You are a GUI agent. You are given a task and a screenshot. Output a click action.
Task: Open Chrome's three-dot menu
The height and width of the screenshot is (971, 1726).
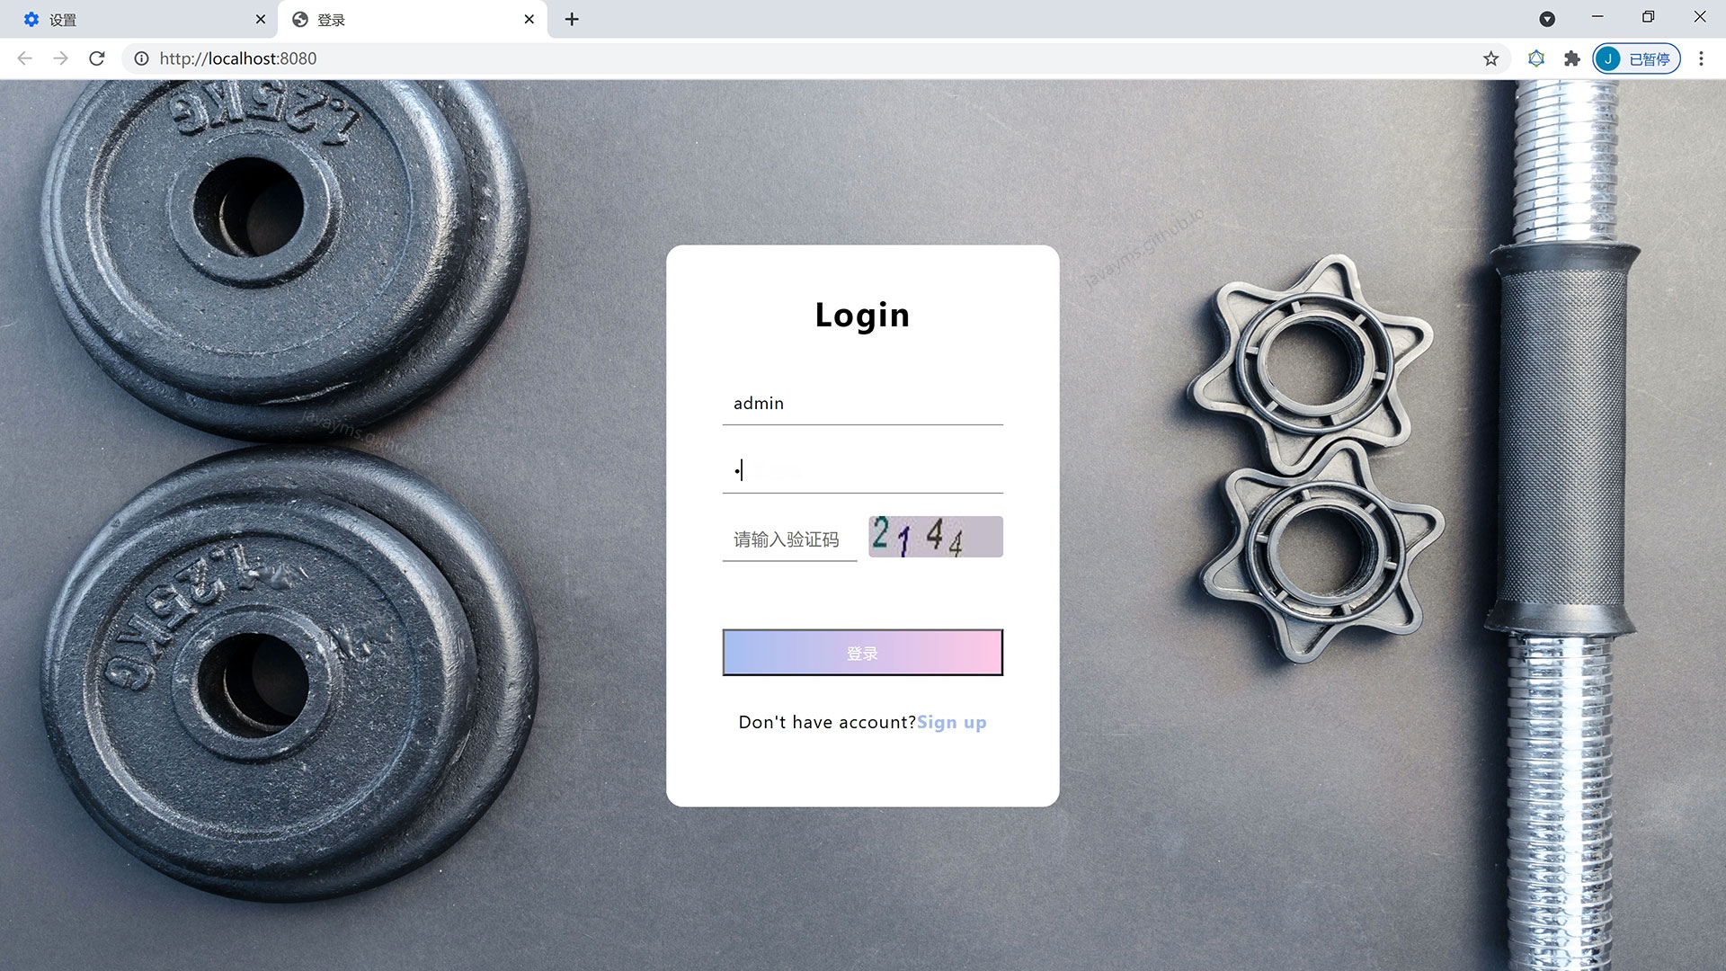[x=1701, y=58]
